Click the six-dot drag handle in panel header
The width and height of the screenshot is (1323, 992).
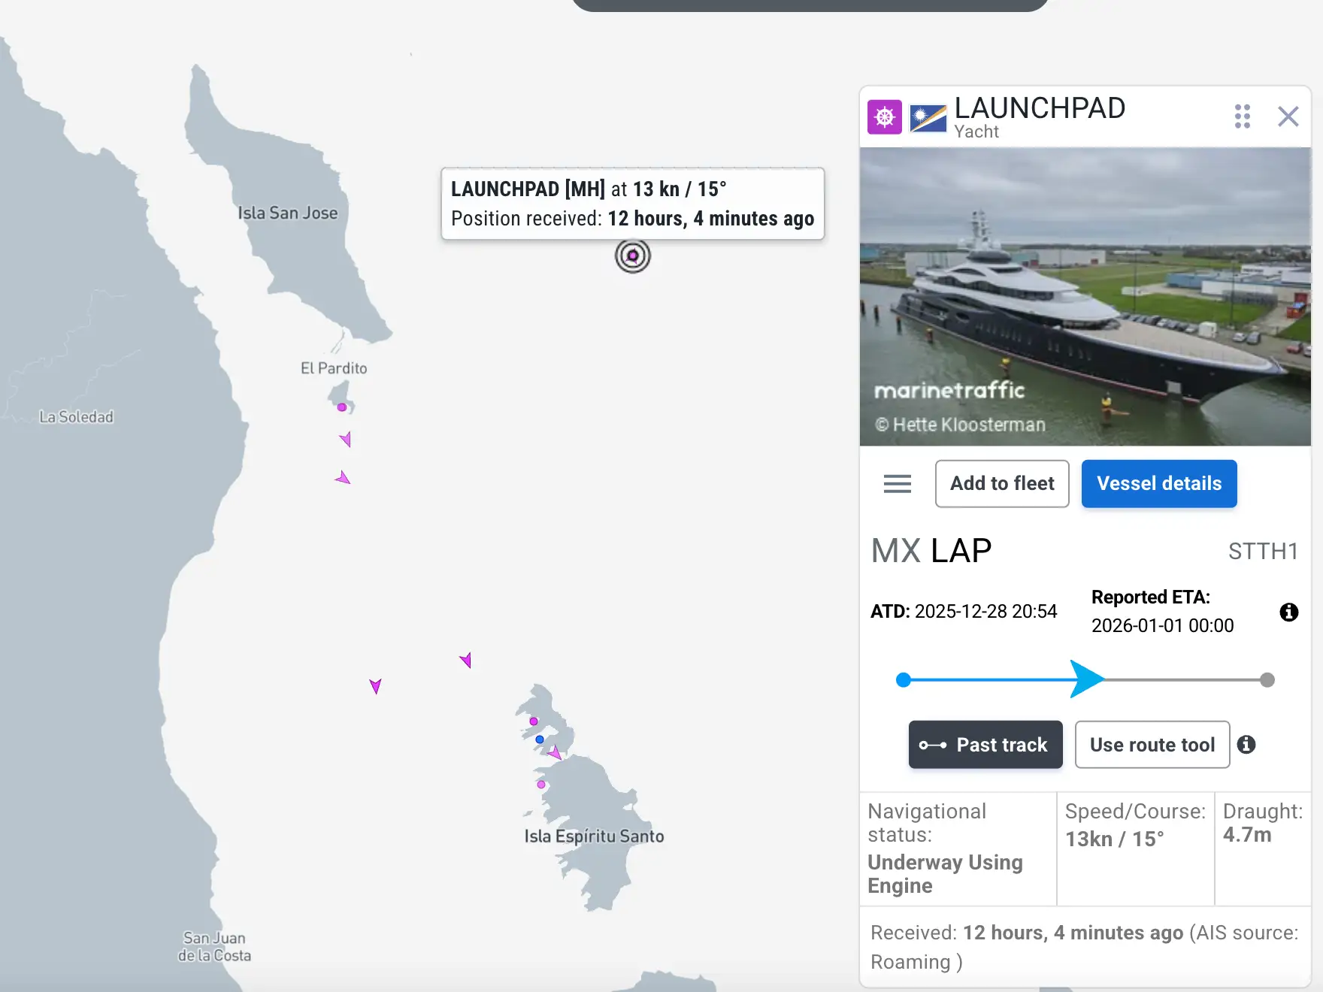(1243, 116)
